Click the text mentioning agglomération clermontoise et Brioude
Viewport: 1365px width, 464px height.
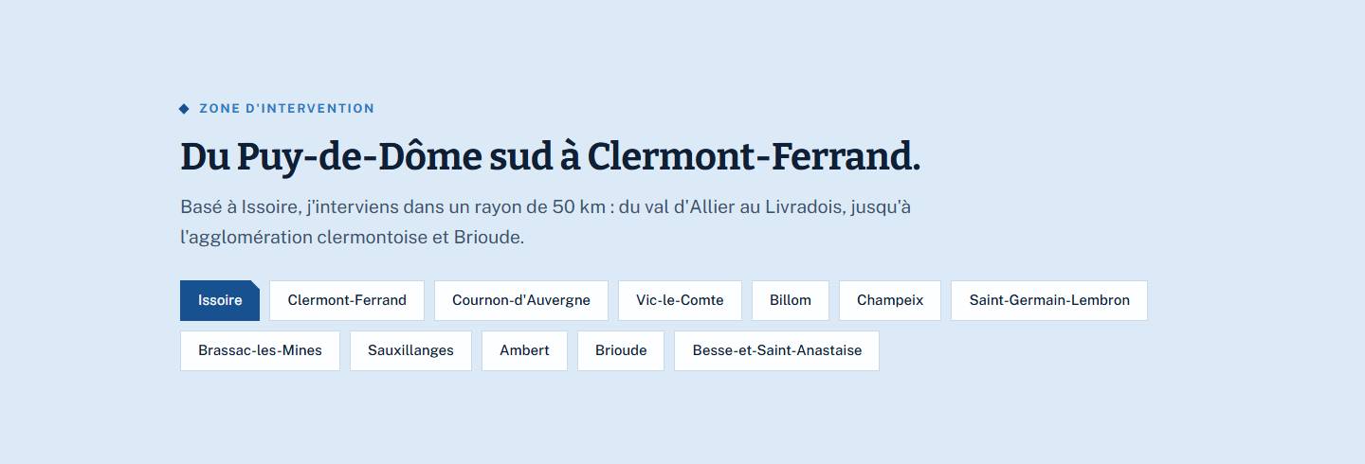(x=352, y=238)
